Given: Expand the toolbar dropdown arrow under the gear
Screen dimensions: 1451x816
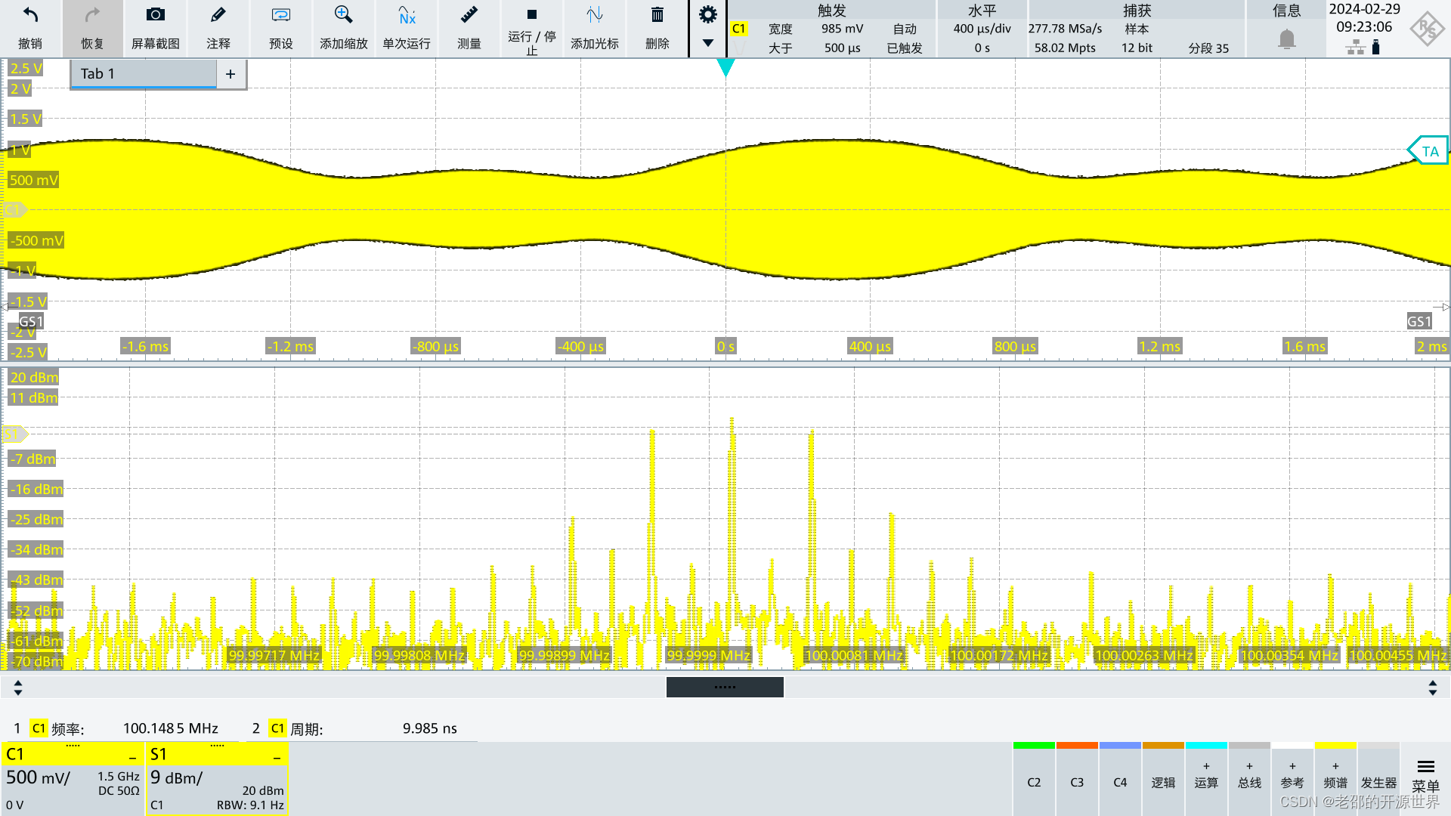Looking at the screenshot, I should pyautogui.click(x=707, y=43).
